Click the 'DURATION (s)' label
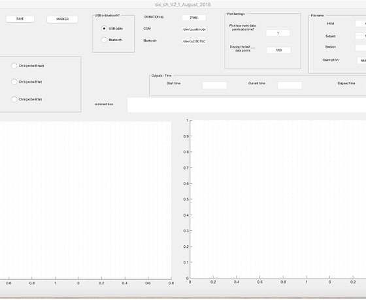This screenshot has height=300, width=366. click(x=154, y=17)
